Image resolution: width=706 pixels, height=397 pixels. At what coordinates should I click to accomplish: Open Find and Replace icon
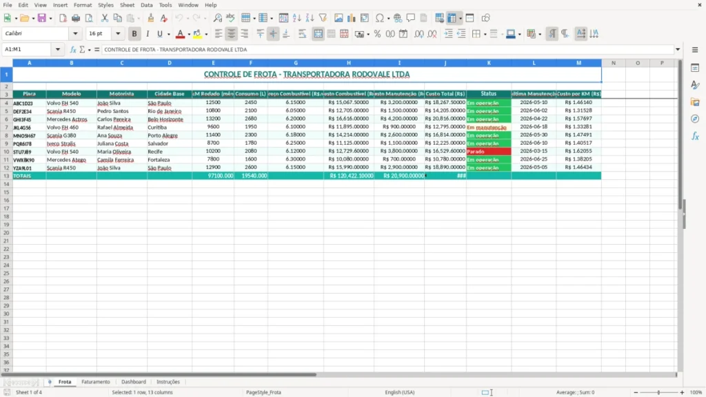click(217, 18)
